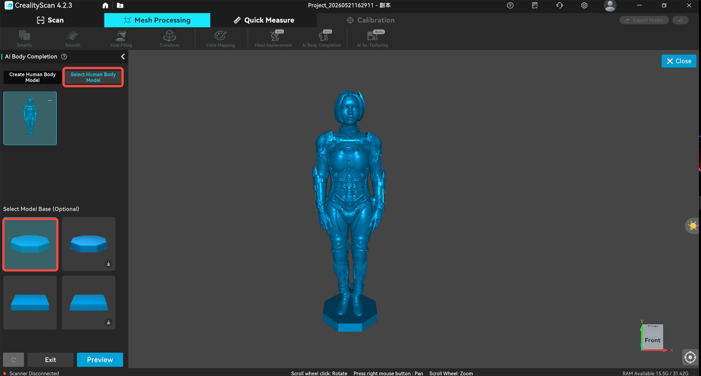Open the project folder icon

pyautogui.click(x=120, y=5)
